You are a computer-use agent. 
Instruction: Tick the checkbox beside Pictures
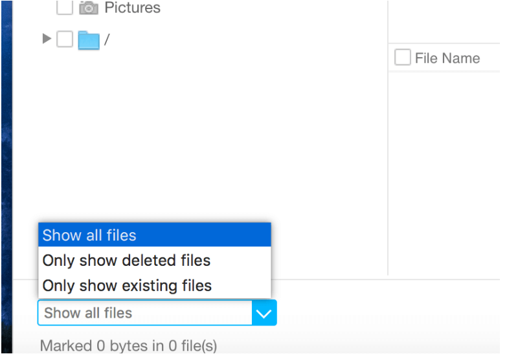tap(65, 6)
